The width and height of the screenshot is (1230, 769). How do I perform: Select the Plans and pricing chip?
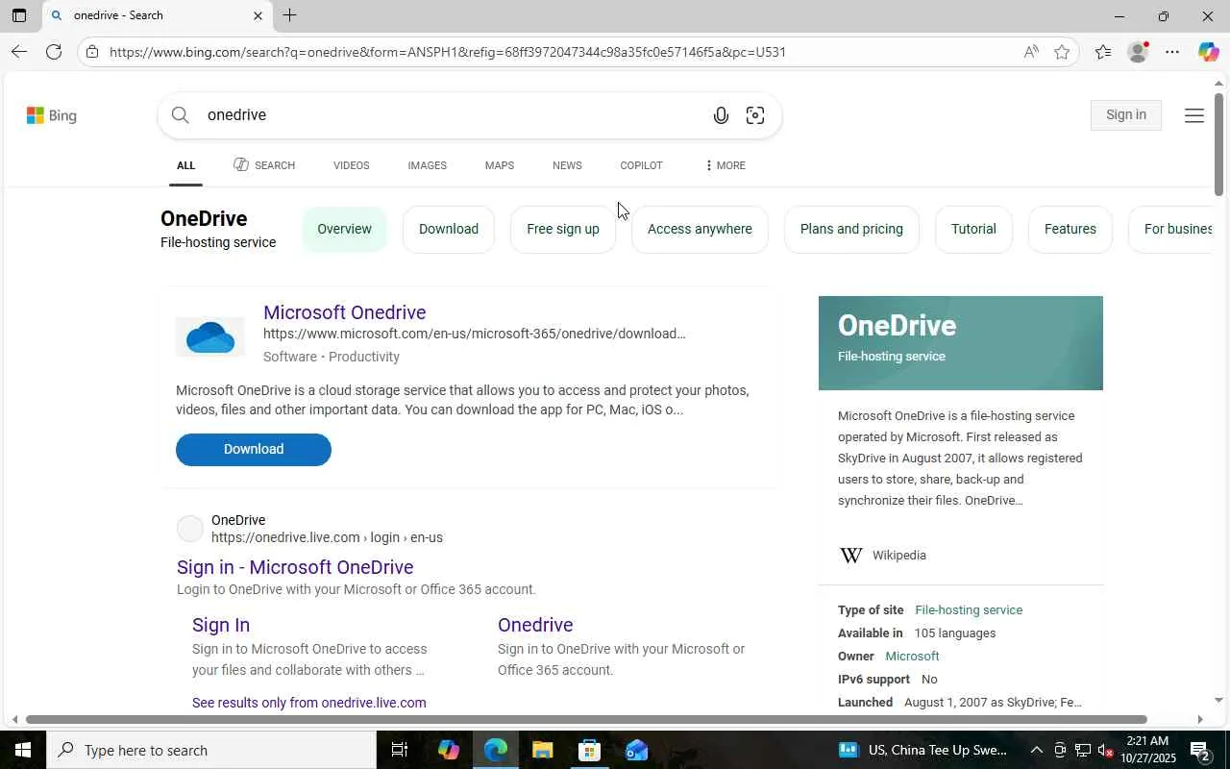pyautogui.click(x=851, y=229)
